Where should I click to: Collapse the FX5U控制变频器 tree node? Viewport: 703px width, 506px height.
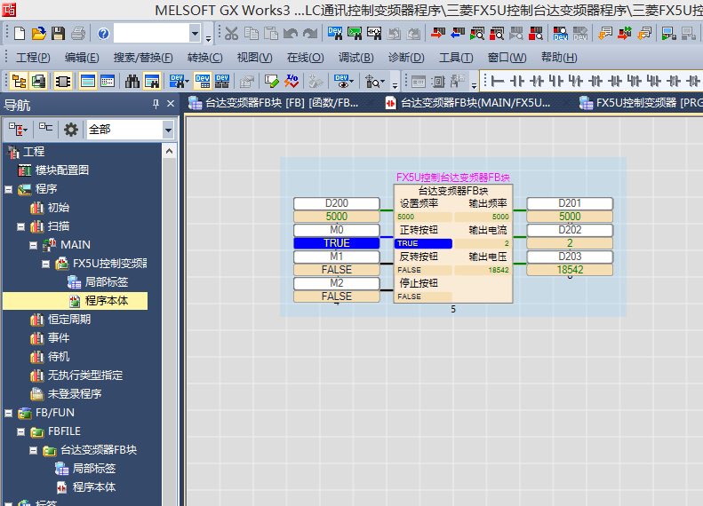(45, 265)
